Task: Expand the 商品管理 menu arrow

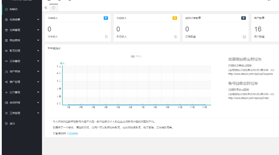Action: pyautogui.click(x=38, y=41)
